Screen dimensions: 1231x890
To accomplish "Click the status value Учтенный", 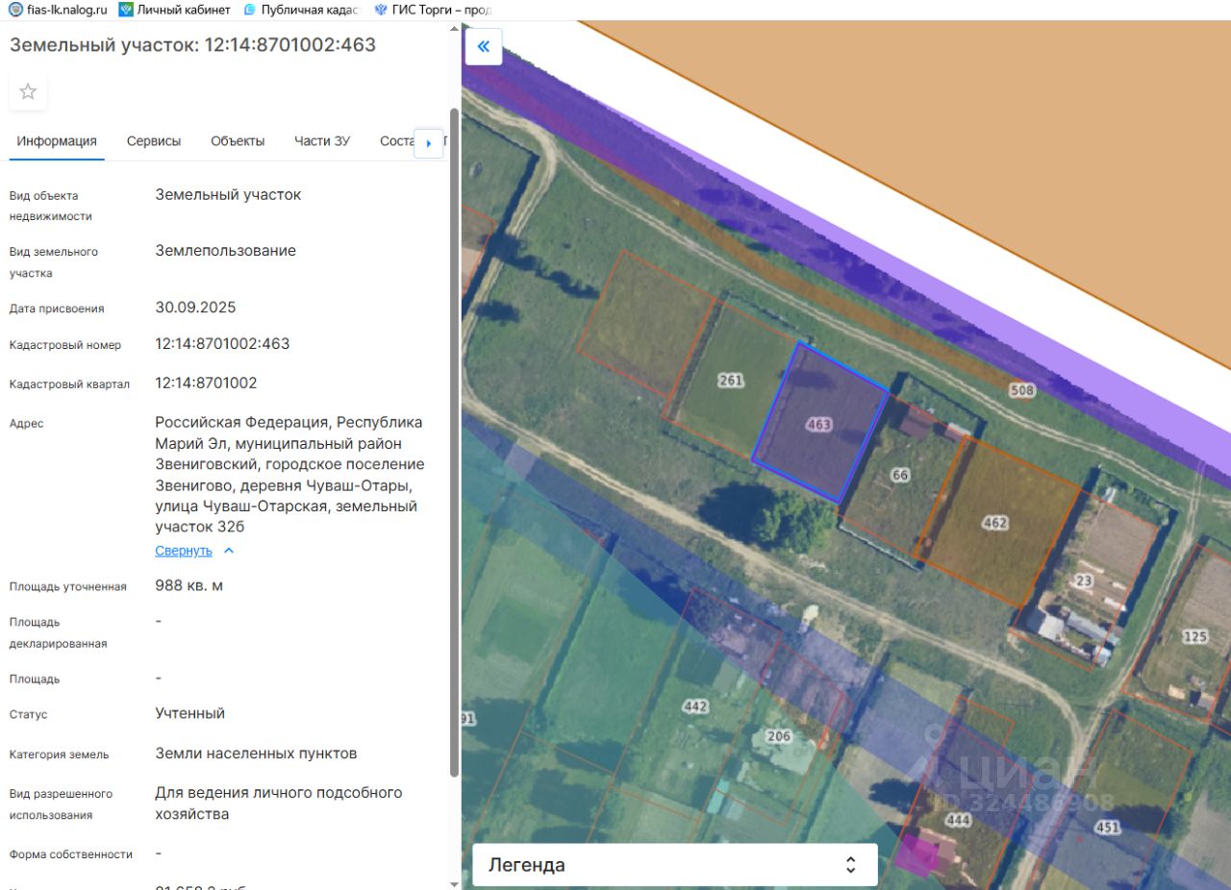I will tap(190, 713).
